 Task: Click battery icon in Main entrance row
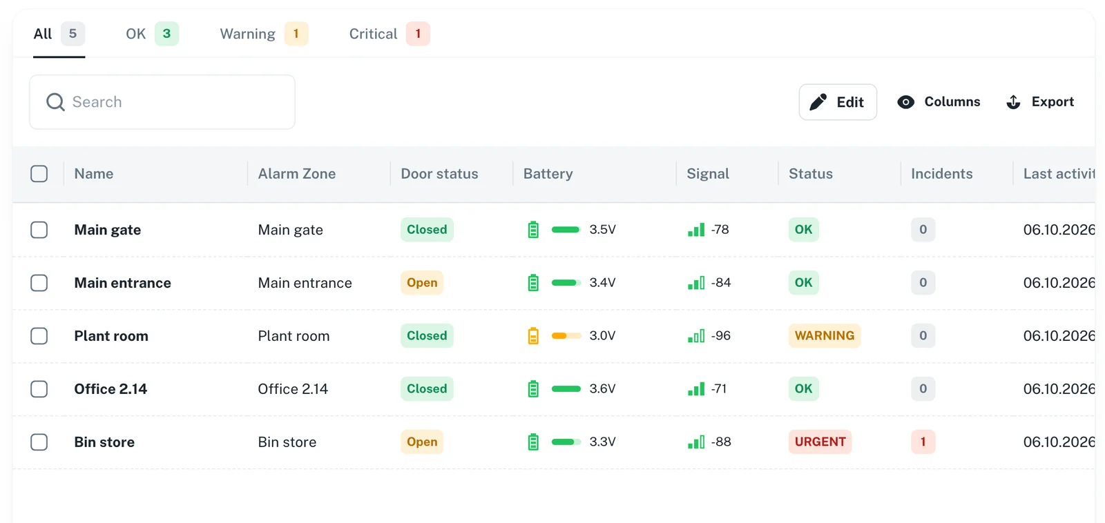533,283
